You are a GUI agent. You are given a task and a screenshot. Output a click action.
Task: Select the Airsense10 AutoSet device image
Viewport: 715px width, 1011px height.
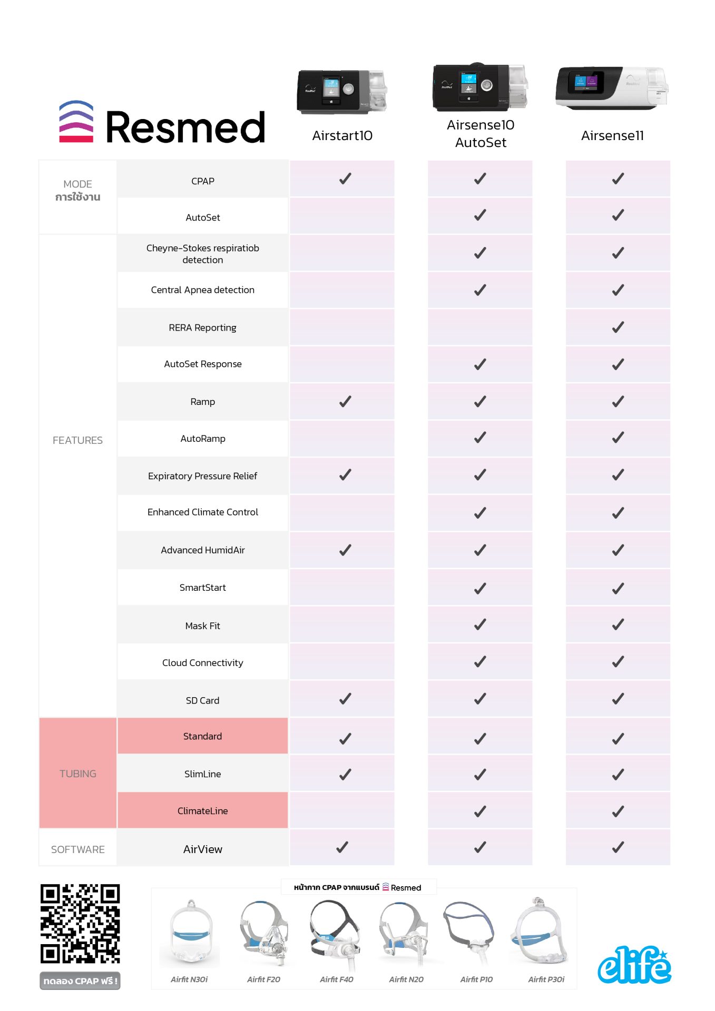(x=480, y=87)
